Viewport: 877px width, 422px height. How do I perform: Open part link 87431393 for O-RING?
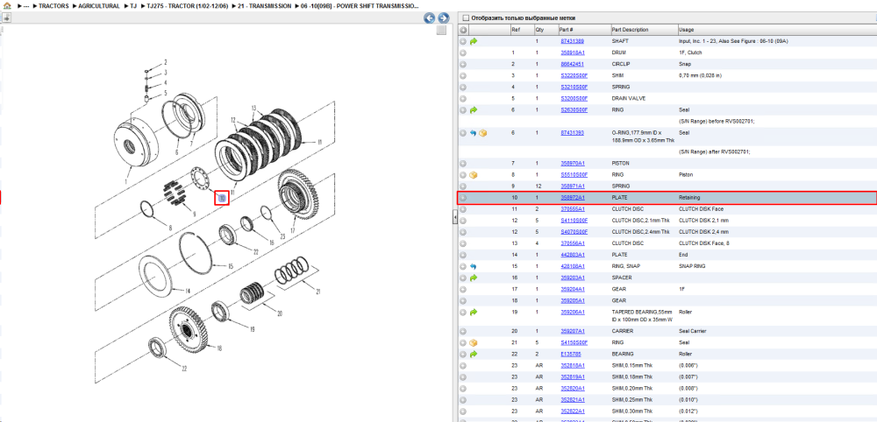[572, 133]
